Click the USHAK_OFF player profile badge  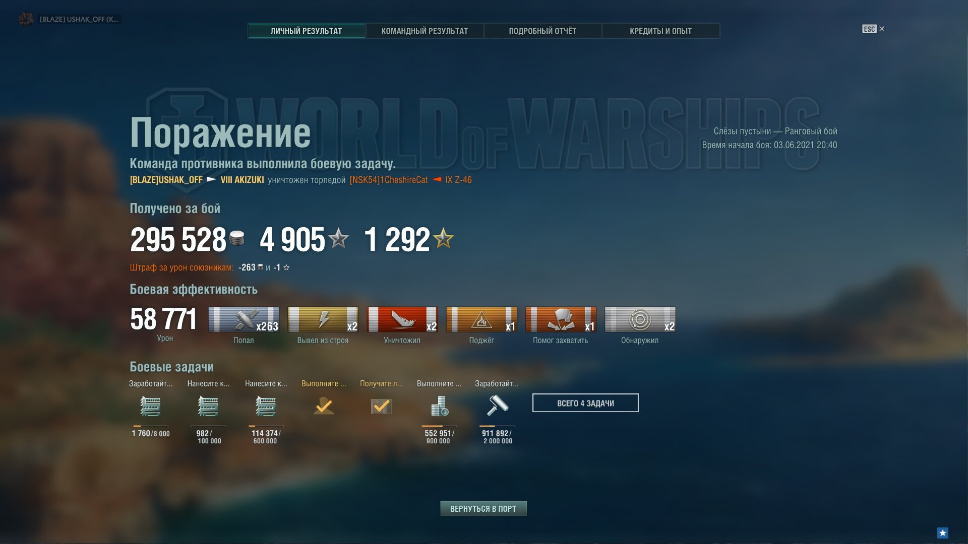tap(70, 19)
